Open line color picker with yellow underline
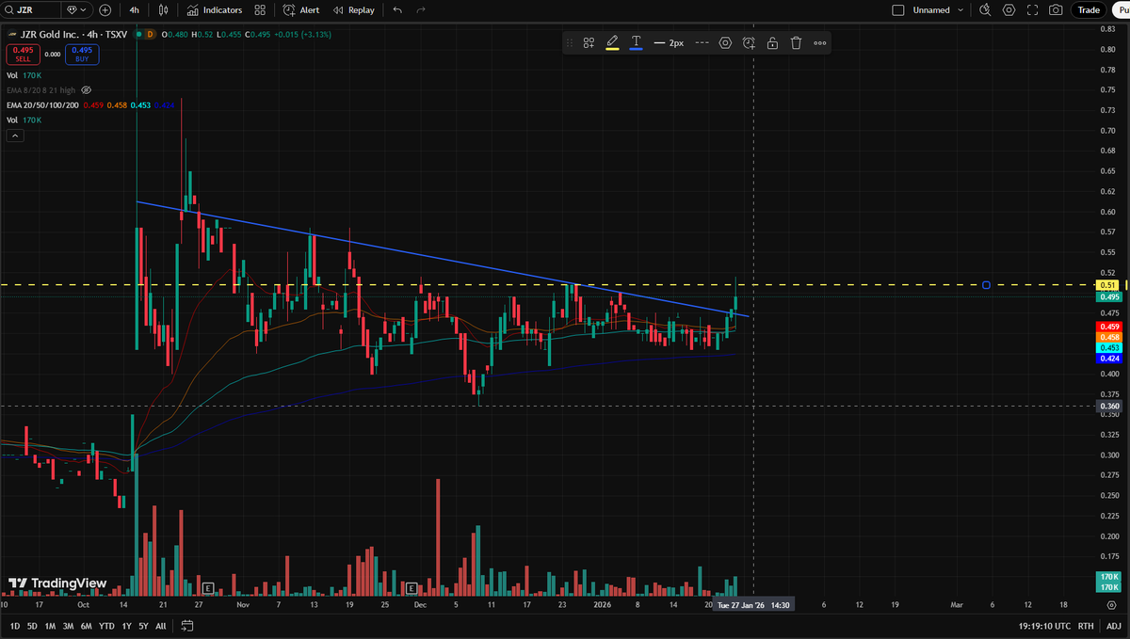This screenshot has height=639, width=1130. tap(612, 42)
